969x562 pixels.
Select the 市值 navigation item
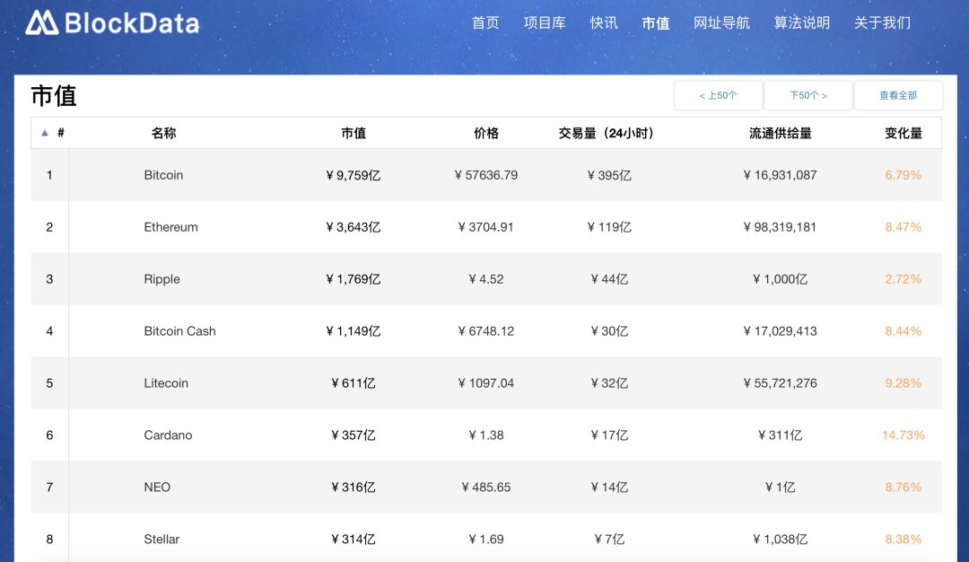click(655, 22)
